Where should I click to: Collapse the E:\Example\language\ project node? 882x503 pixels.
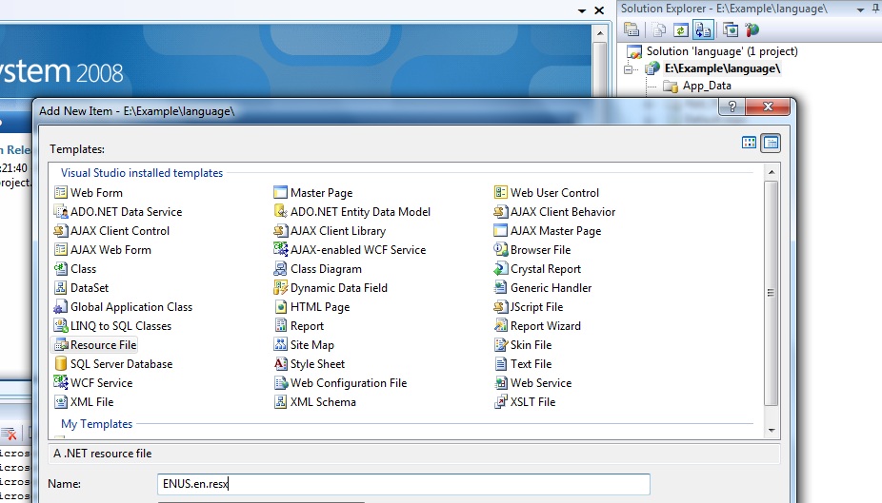(x=629, y=69)
